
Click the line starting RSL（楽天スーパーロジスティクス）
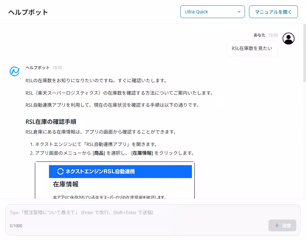tap(119, 93)
